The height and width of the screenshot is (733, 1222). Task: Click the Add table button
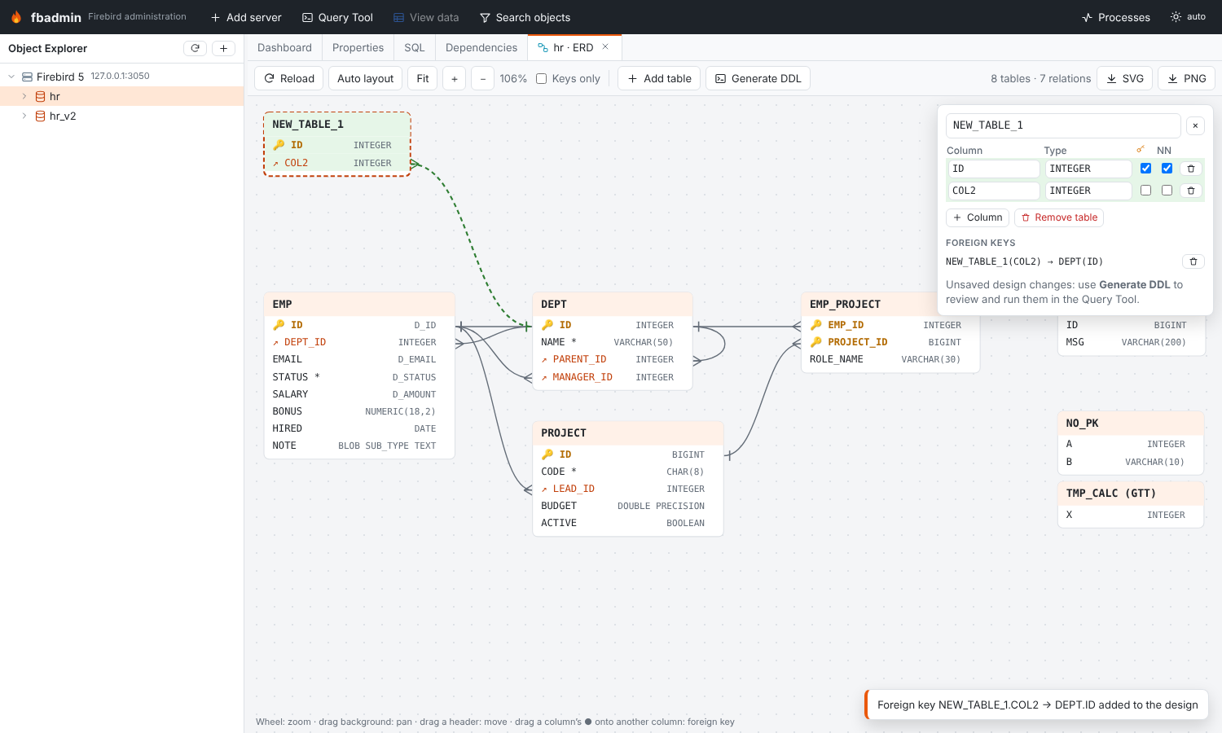click(x=659, y=78)
